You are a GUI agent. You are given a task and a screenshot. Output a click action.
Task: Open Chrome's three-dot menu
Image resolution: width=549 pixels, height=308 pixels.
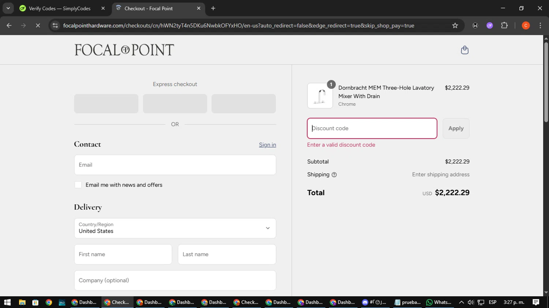540,26
